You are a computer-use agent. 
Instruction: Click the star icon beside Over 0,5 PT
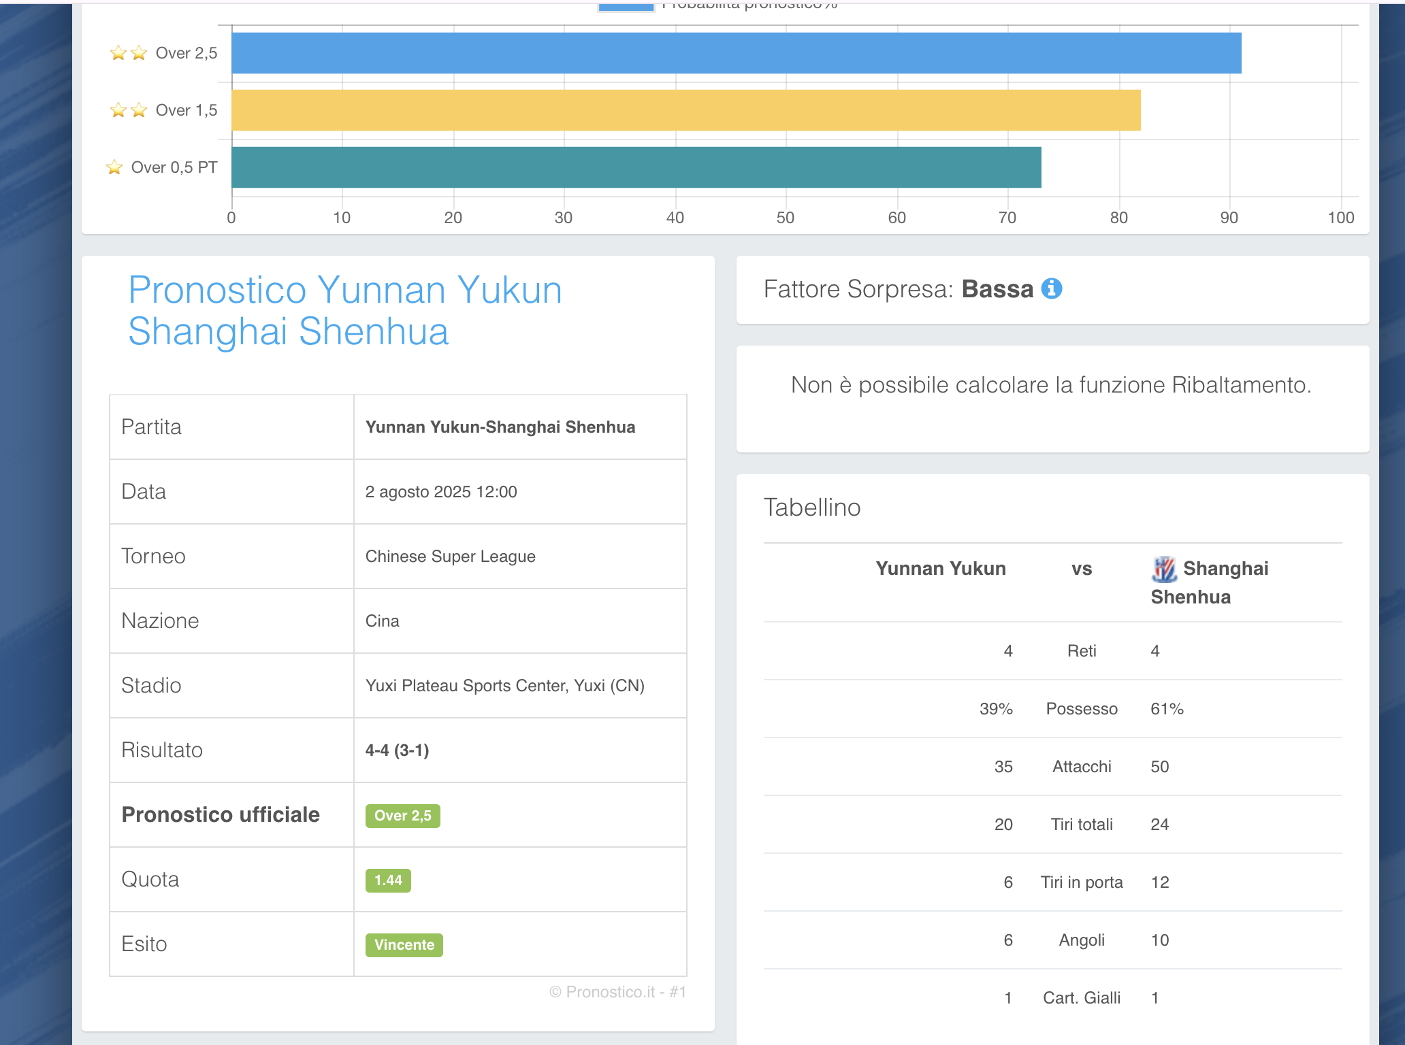(x=114, y=167)
